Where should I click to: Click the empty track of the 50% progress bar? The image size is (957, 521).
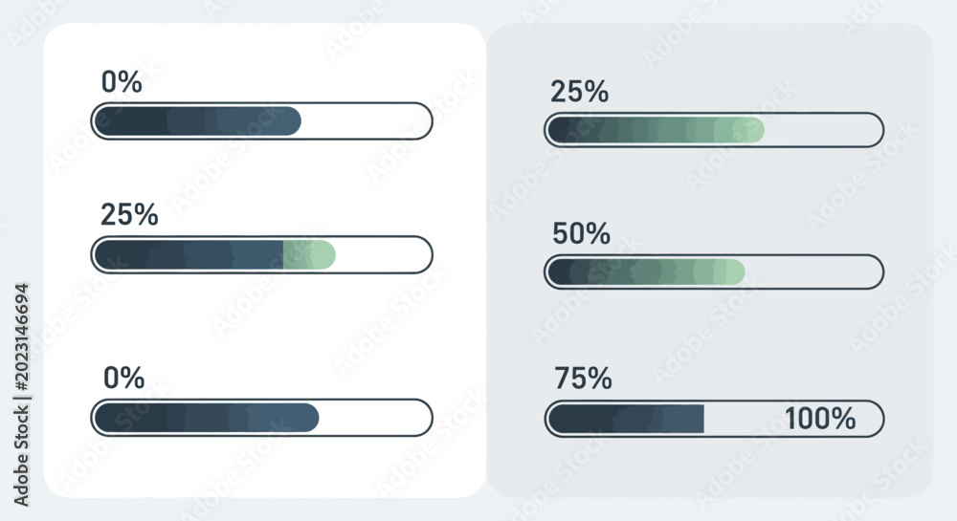point(812,271)
